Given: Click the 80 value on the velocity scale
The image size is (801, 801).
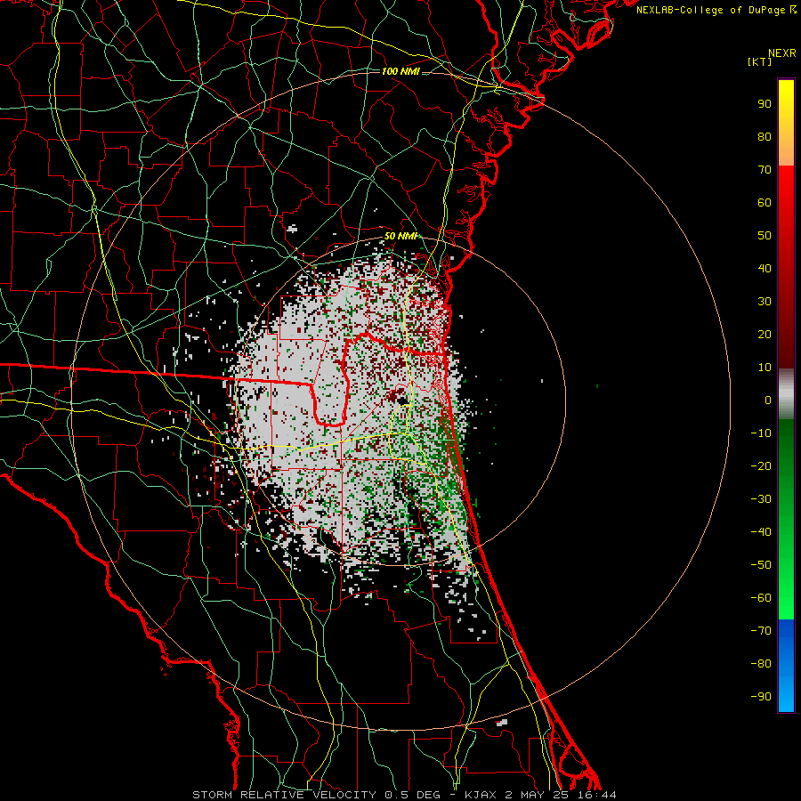Looking at the screenshot, I should point(765,137).
